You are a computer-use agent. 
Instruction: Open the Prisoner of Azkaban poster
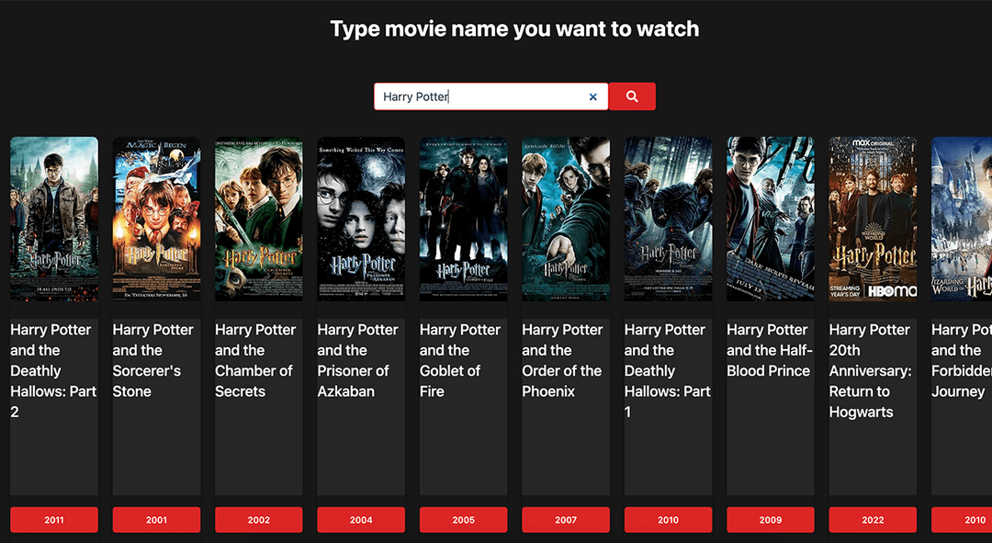click(361, 219)
